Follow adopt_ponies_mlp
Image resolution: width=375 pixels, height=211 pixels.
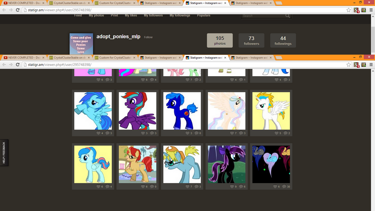[148, 37]
